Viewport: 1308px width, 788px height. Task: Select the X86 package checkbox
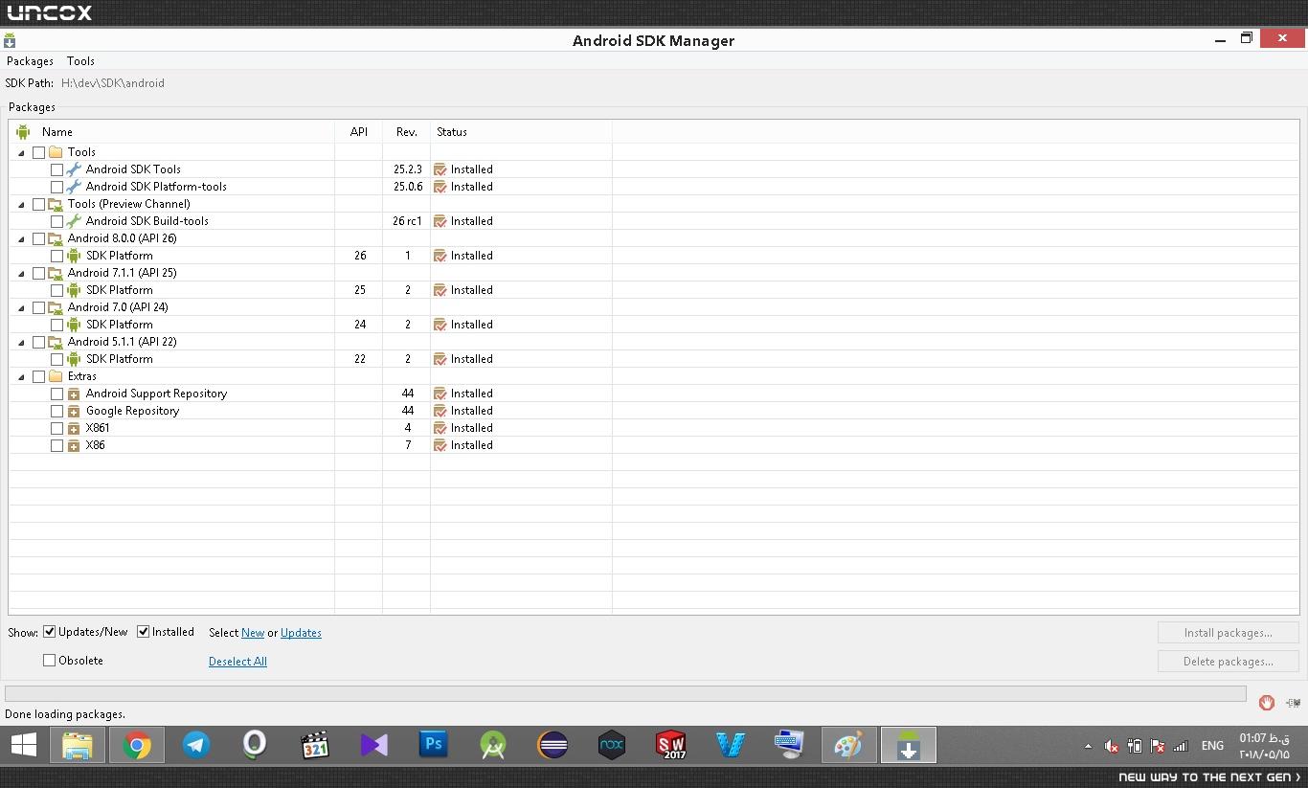[x=56, y=445]
